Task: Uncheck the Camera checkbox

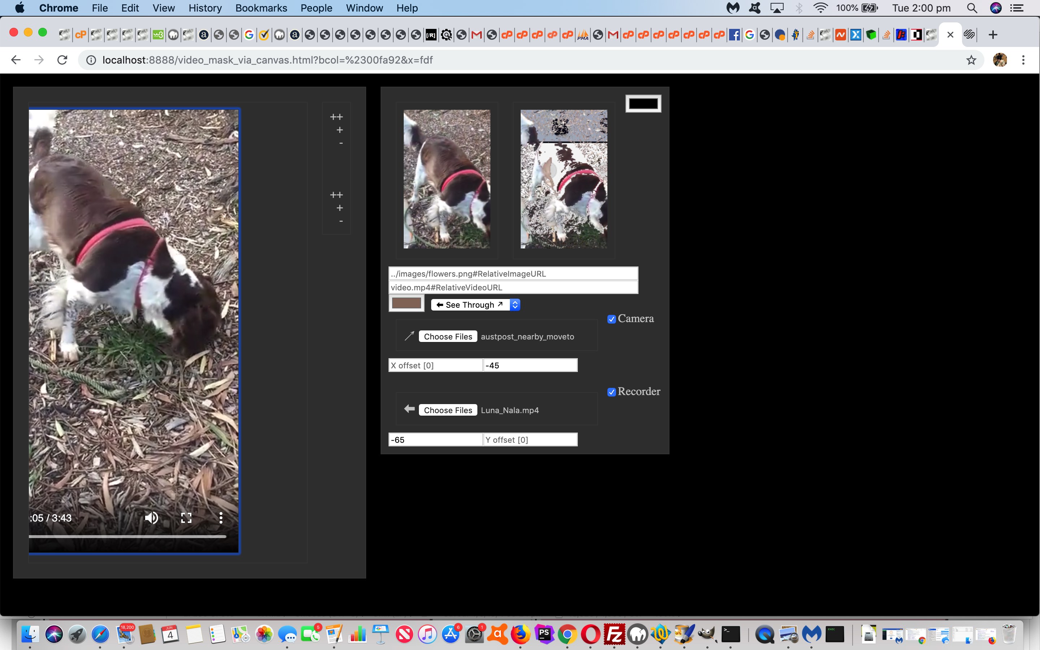Action: point(611,320)
